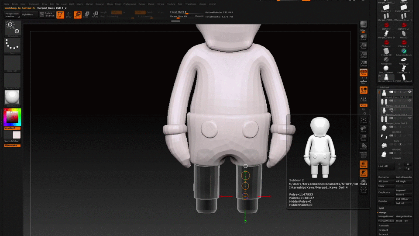
Task: Toggle Local transformations button
Action: click(364, 90)
